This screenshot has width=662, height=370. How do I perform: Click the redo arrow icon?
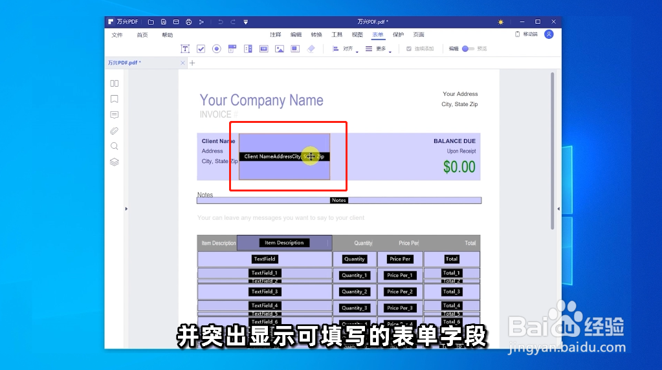tap(233, 22)
